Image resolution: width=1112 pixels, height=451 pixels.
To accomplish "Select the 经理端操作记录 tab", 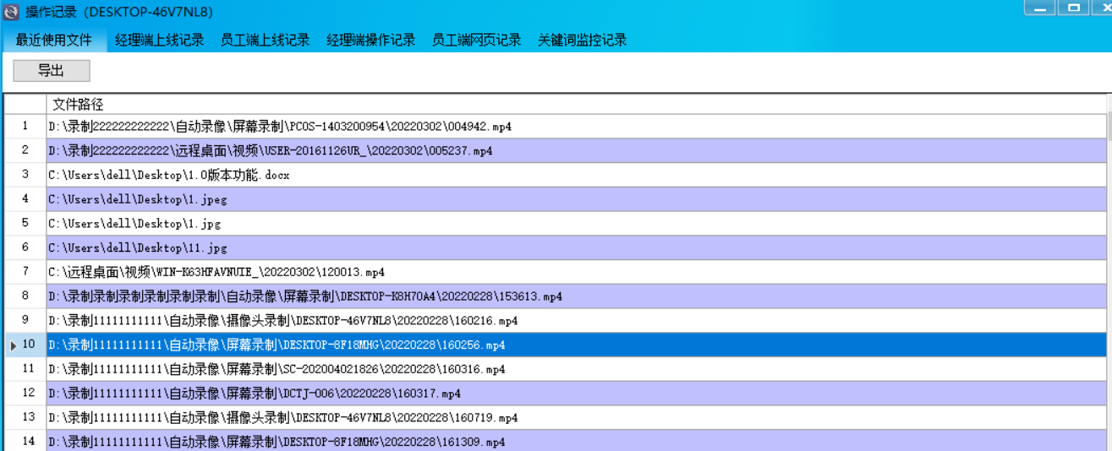I will point(370,40).
